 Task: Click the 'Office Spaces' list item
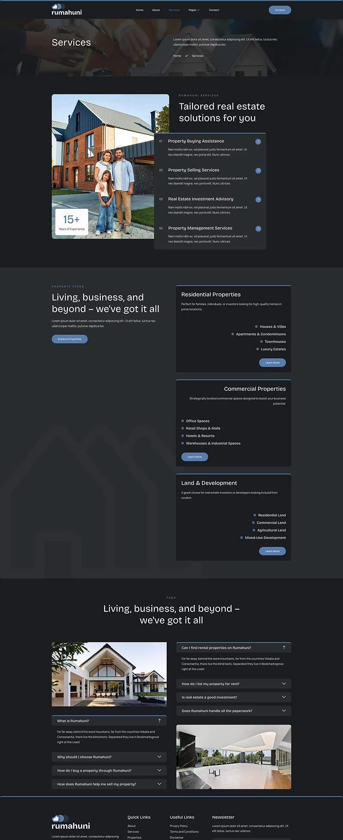tap(196, 421)
